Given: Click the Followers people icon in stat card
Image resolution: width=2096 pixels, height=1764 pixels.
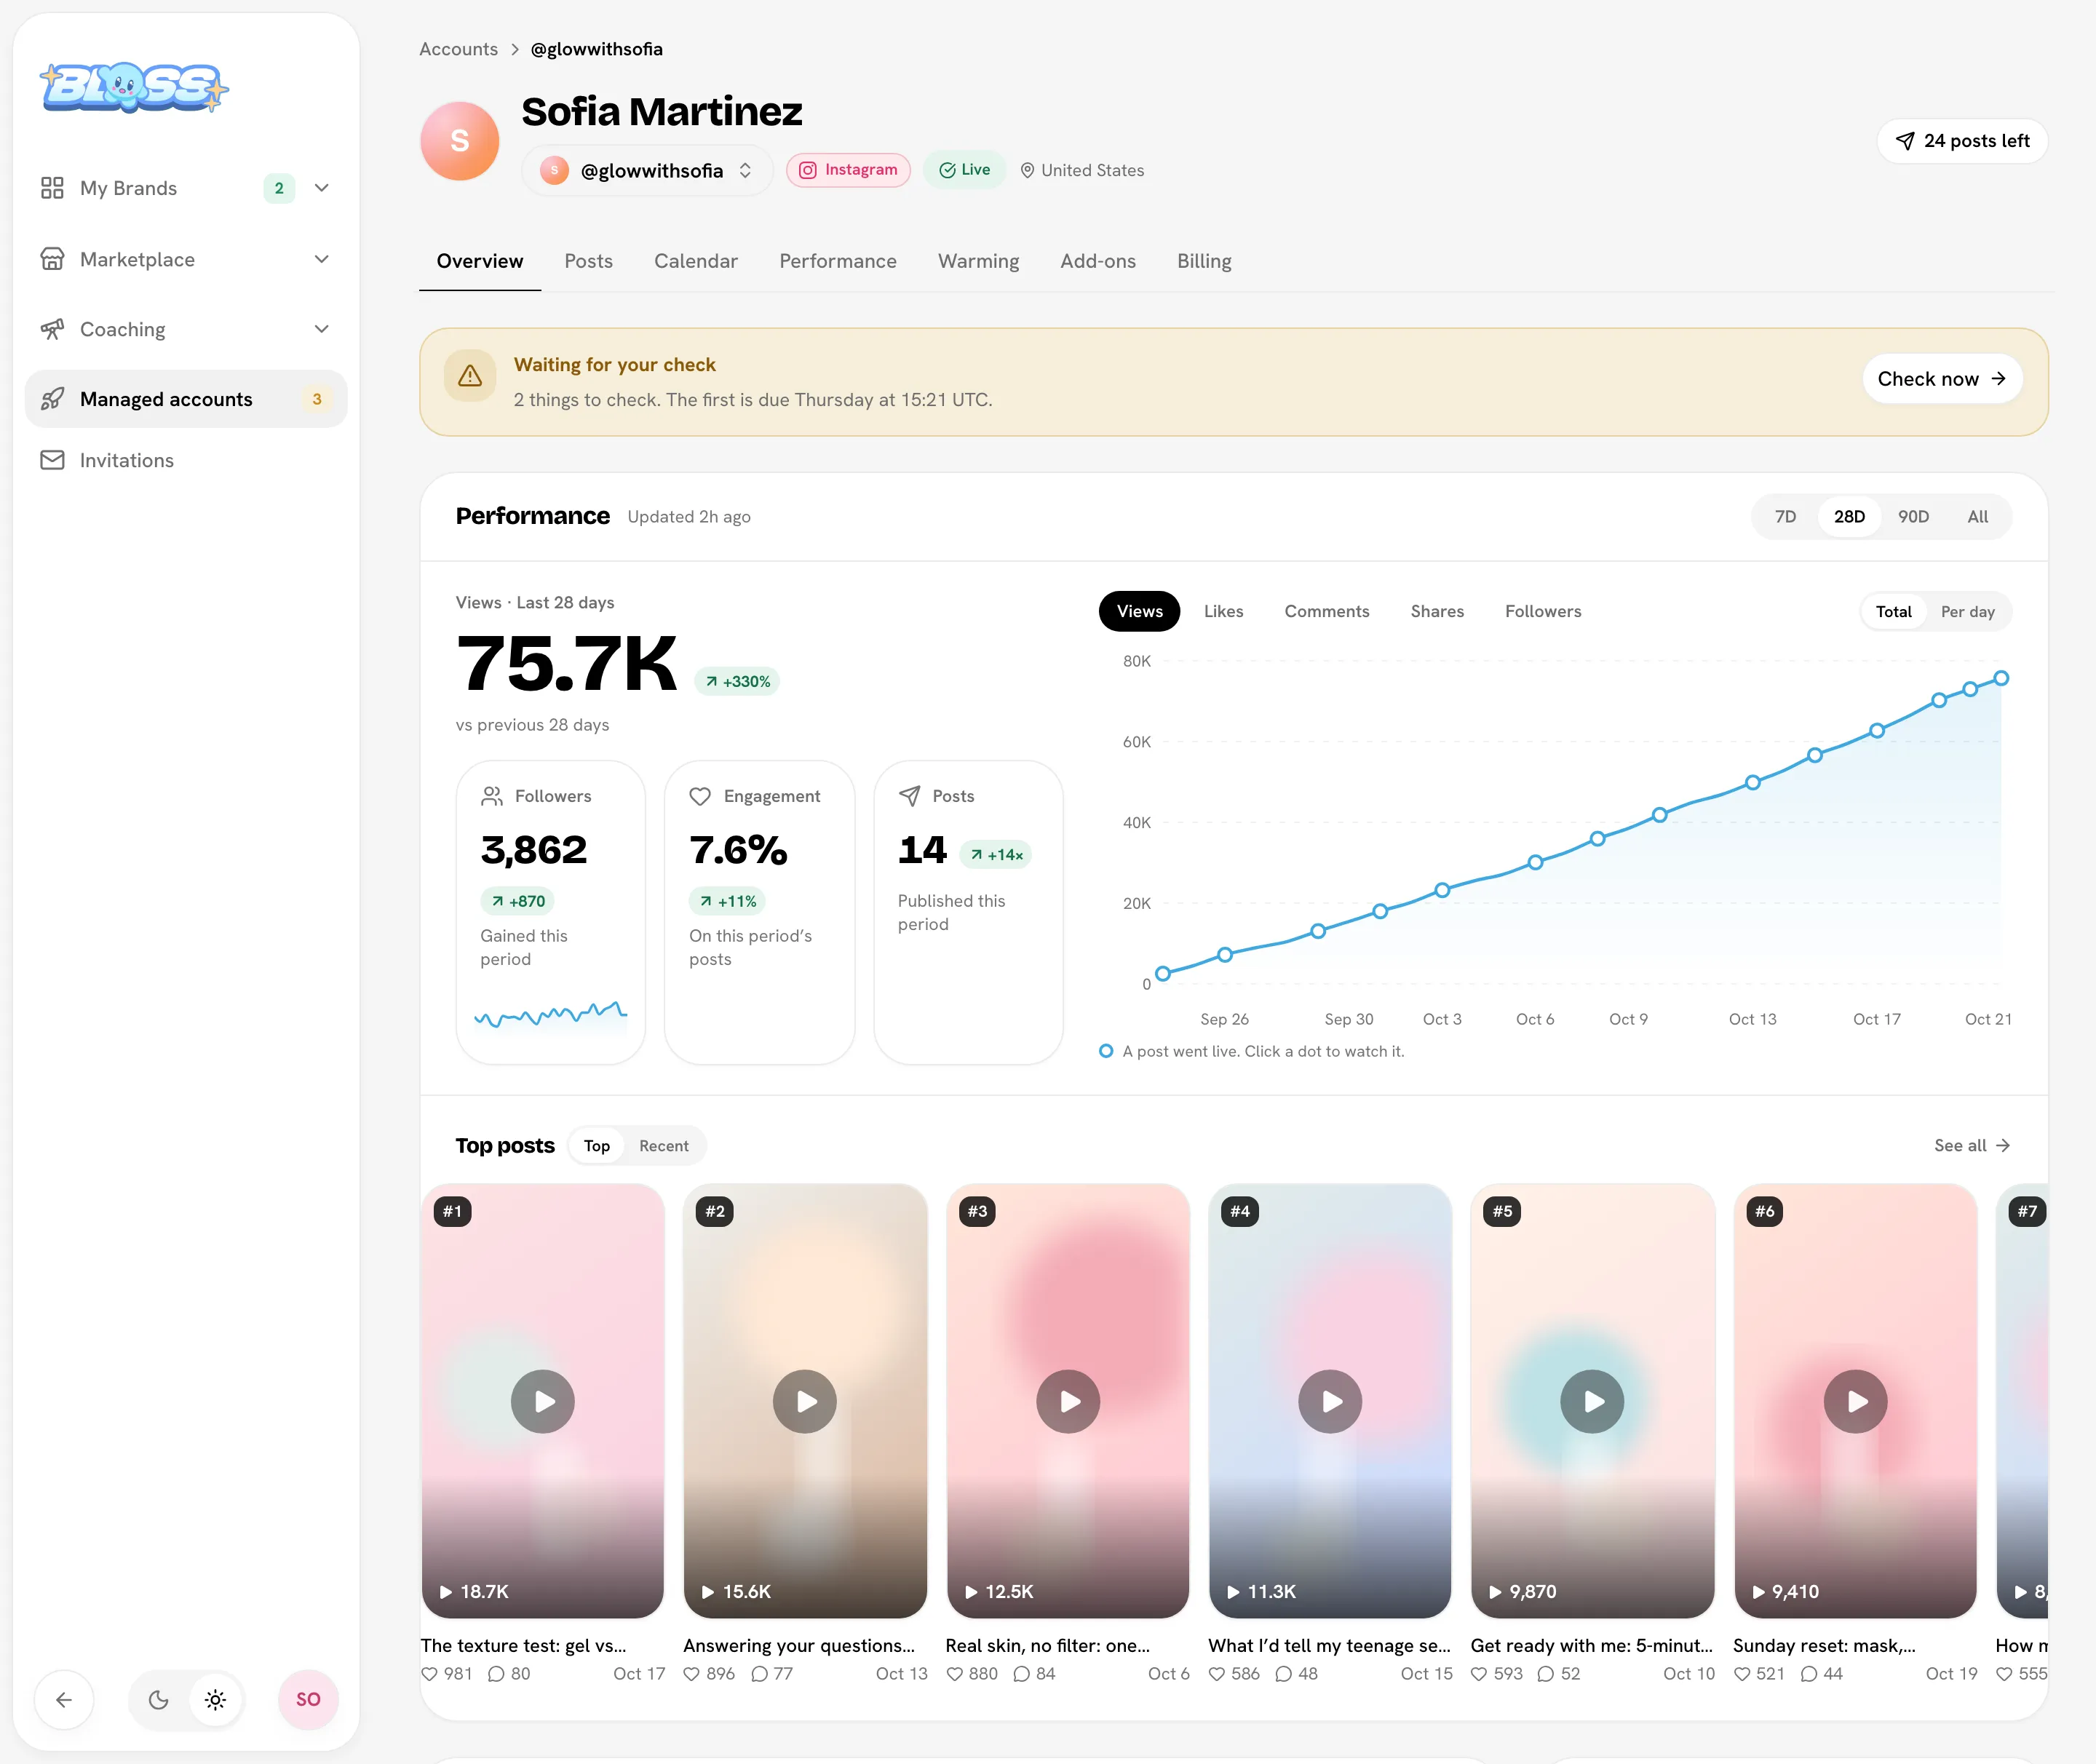Looking at the screenshot, I should pyautogui.click(x=492, y=796).
